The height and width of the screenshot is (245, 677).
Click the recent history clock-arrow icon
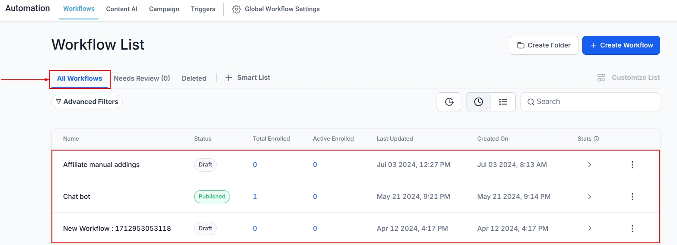coord(449,102)
